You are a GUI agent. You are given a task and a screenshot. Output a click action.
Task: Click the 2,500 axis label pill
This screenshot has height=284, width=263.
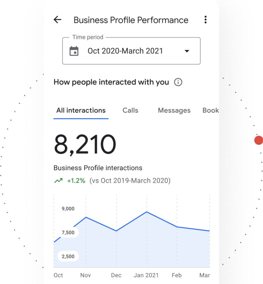click(x=68, y=256)
